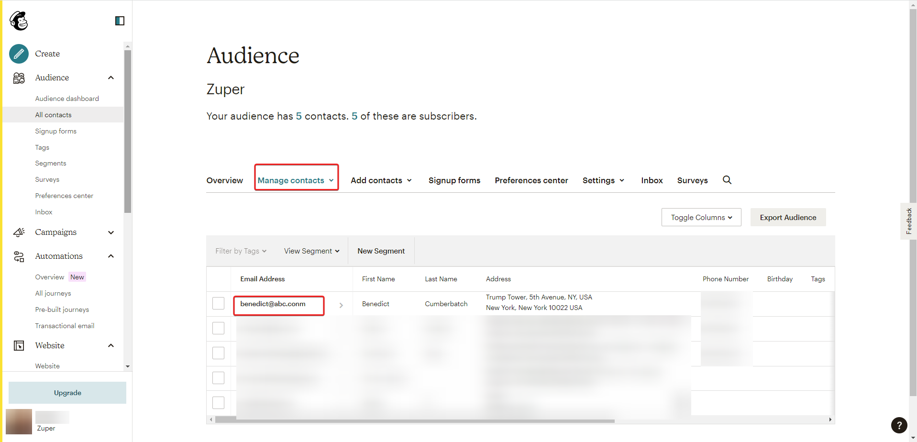The image size is (917, 442).
Task: Select the second contact row checkbox
Action: pos(218,328)
